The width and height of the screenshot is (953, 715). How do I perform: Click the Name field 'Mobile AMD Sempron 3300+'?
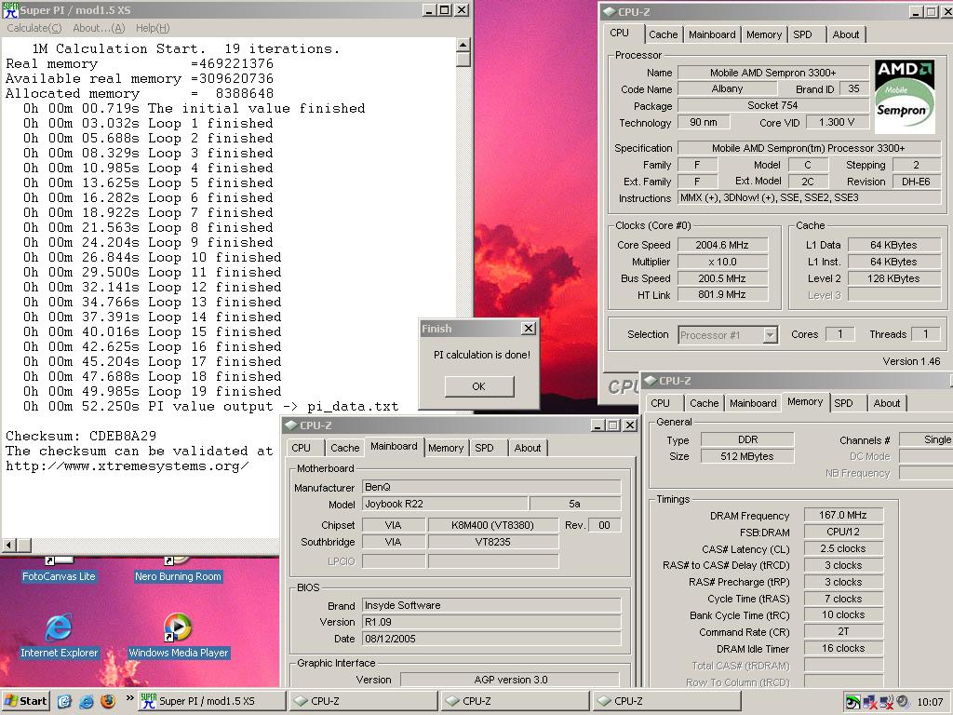[x=773, y=73]
